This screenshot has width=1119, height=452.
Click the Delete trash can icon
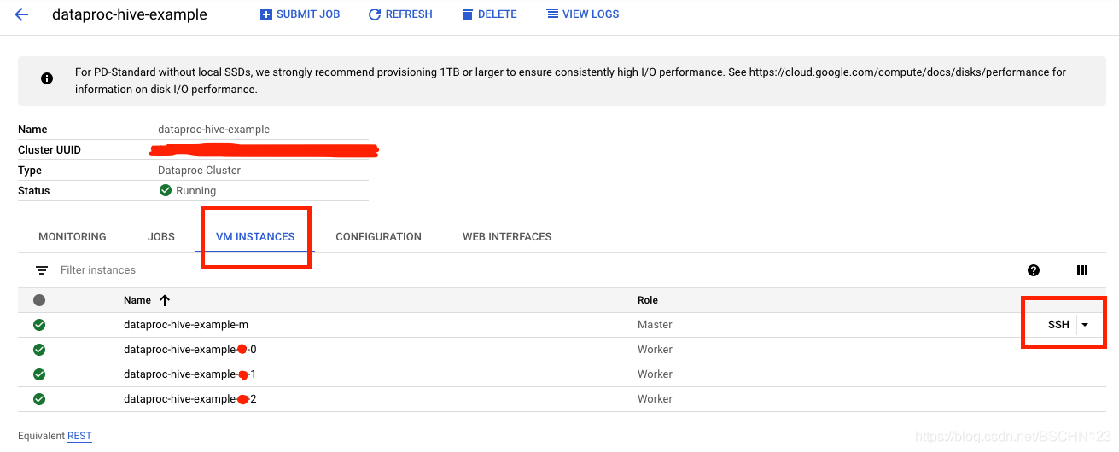click(467, 14)
